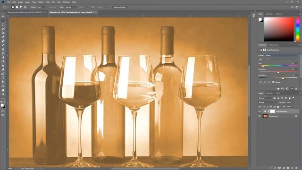
Task: Click the Change Screen Mode icon
Action: [x=3, y=115]
